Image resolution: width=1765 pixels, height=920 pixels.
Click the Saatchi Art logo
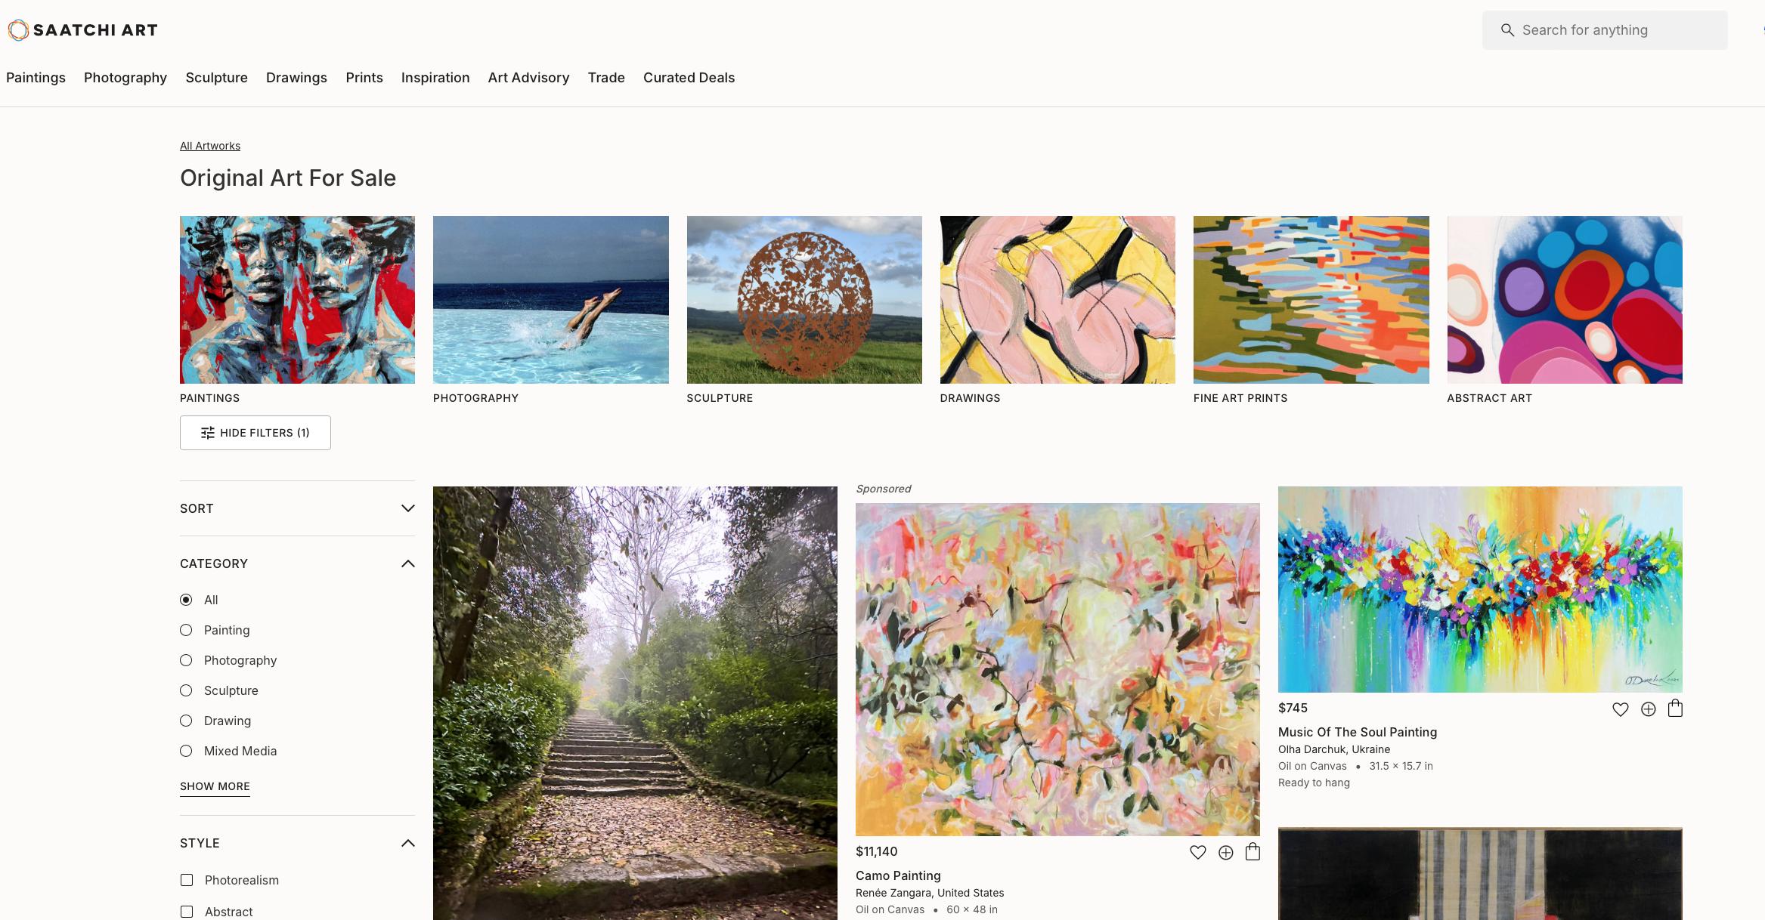click(83, 30)
